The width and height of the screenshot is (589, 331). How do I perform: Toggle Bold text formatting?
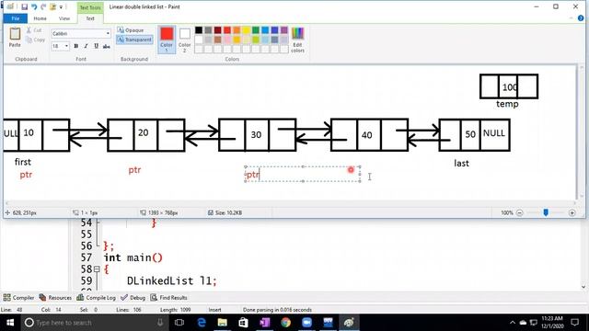point(76,46)
